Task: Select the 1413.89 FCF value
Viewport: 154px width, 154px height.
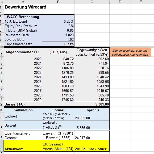Action: pos(58,77)
